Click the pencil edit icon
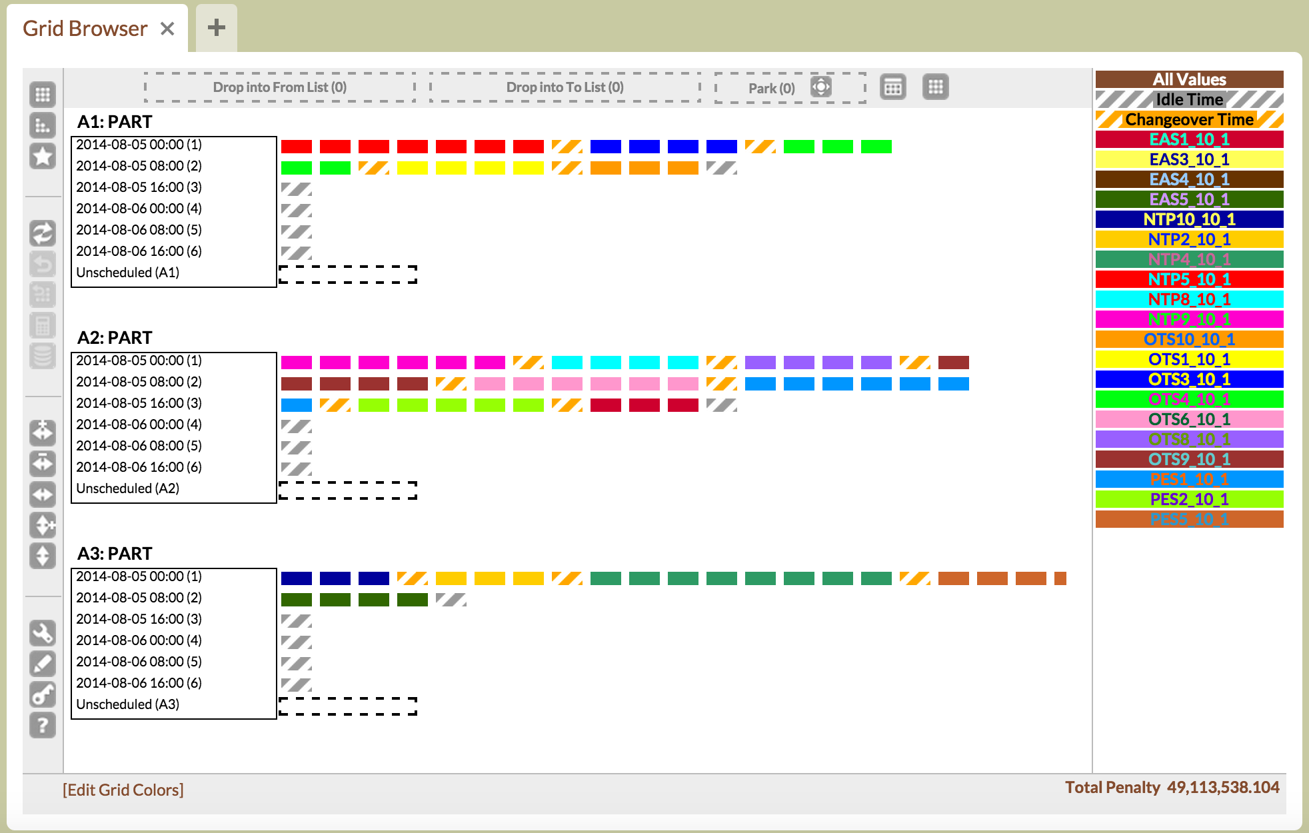Viewport: 1309px width, 833px height. pyautogui.click(x=43, y=664)
